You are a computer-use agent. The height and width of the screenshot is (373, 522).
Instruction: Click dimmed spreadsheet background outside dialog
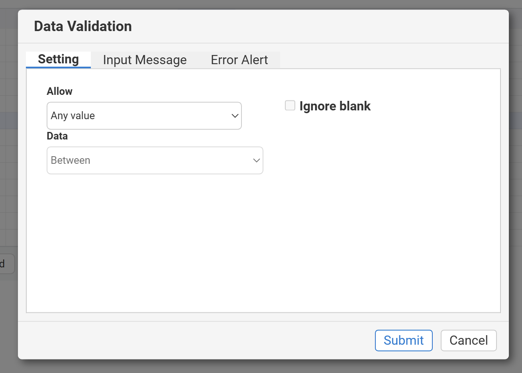coord(515,199)
